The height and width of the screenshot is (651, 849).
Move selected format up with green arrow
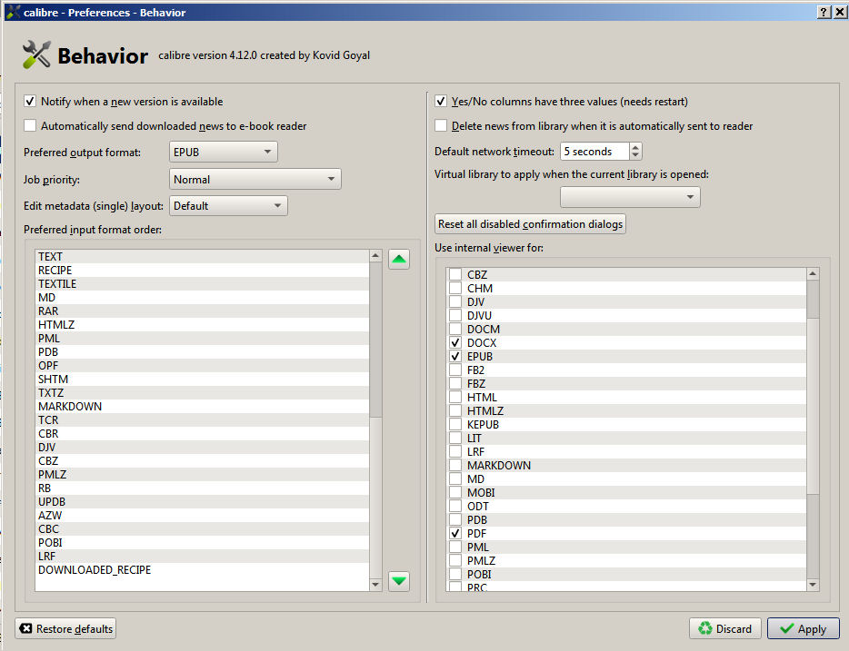(398, 260)
